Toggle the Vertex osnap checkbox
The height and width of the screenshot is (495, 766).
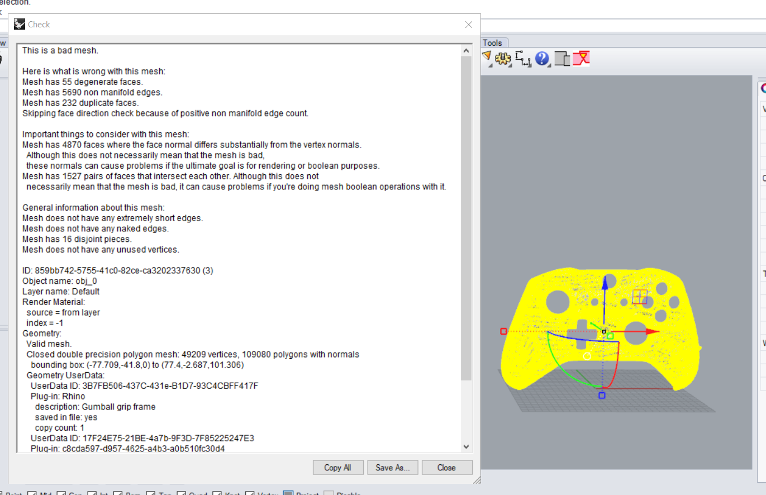(x=251, y=494)
